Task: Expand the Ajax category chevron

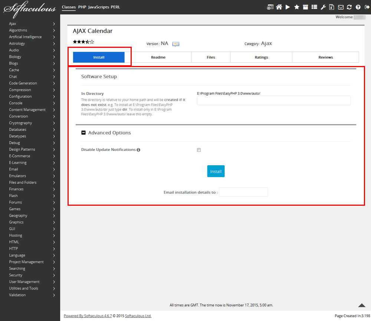Action: click(54, 24)
